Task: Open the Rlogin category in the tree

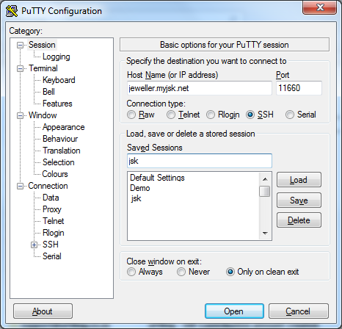Action: tap(54, 233)
